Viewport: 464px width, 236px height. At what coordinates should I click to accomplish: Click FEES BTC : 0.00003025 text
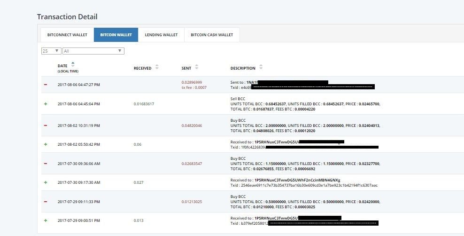(295, 207)
